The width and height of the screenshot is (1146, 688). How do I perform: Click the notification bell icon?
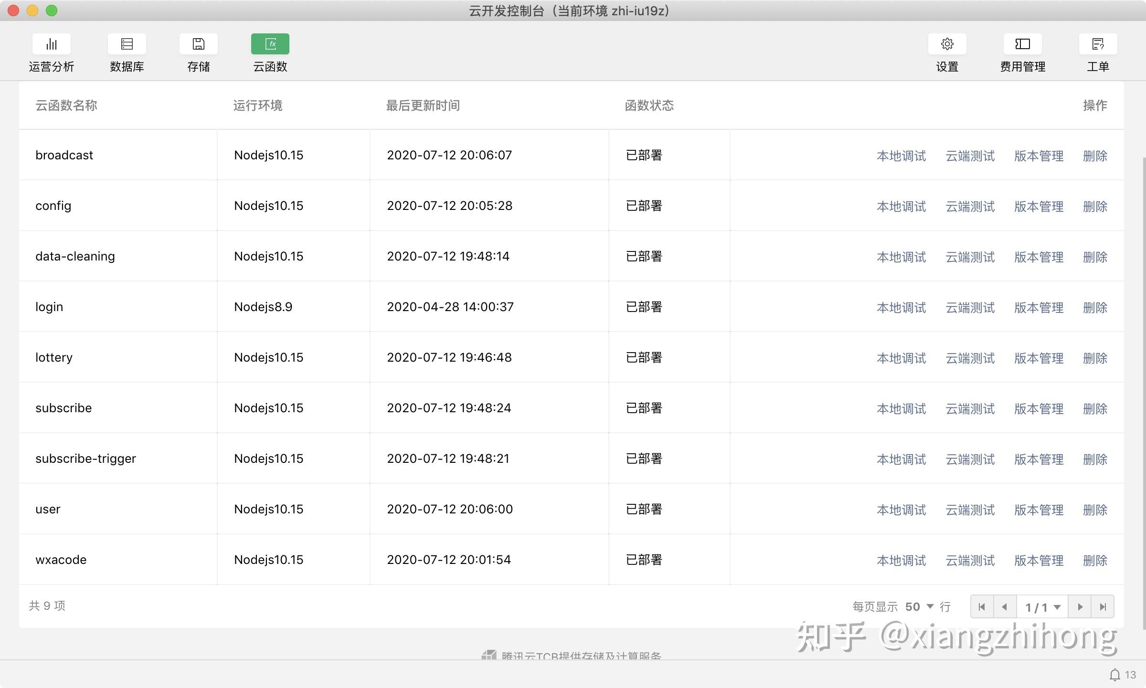pyautogui.click(x=1115, y=675)
